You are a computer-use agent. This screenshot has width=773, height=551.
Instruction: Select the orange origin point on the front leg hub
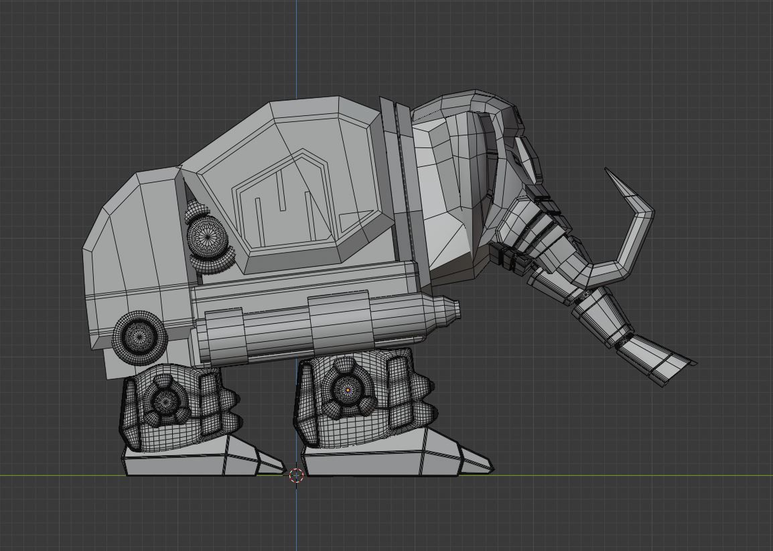pos(348,389)
